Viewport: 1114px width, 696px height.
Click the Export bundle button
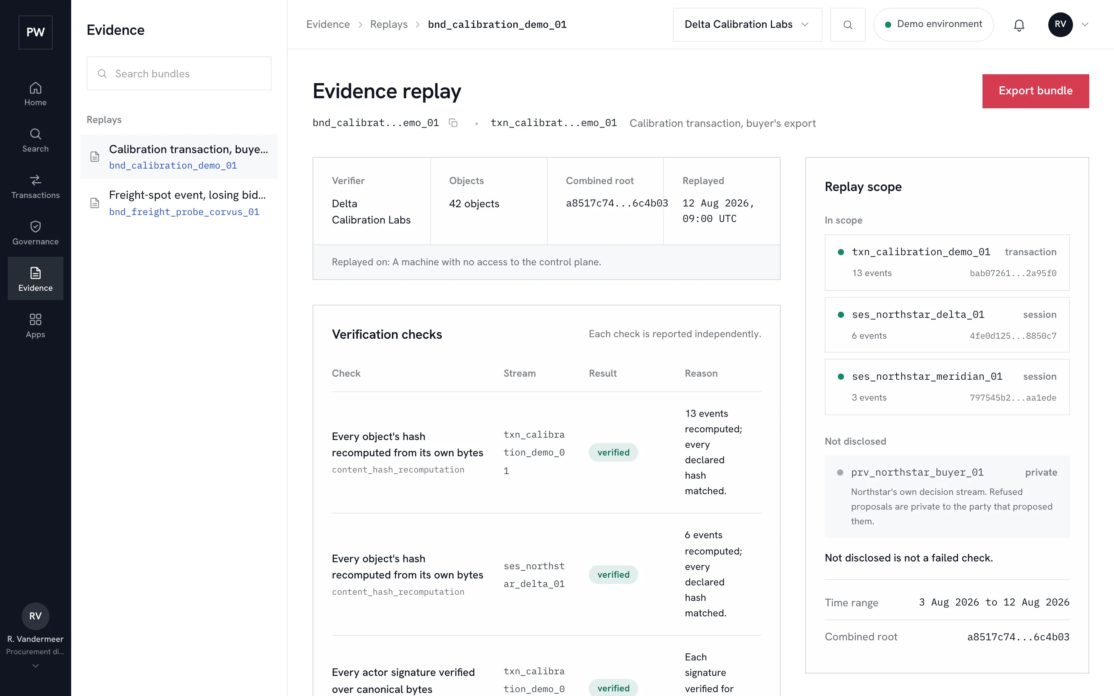[1035, 91]
